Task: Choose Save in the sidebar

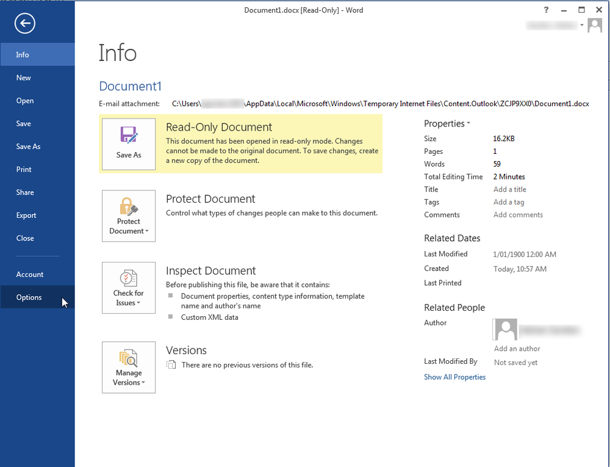Action: [x=37, y=123]
